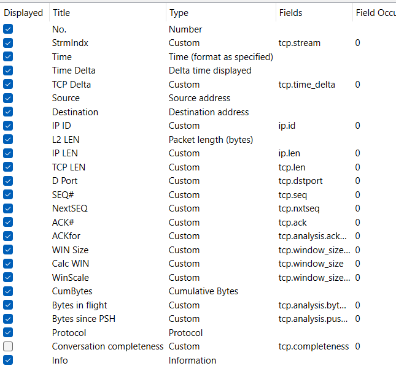The height and width of the screenshot is (374, 396).
Task: Toggle the Bytes in flight checkbox
Action: (8, 305)
